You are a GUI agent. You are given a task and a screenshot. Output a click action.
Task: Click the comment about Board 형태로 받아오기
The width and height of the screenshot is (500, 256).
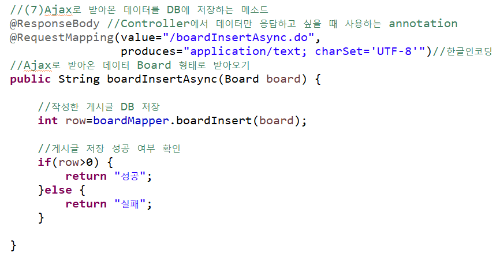(x=130, y=65)
